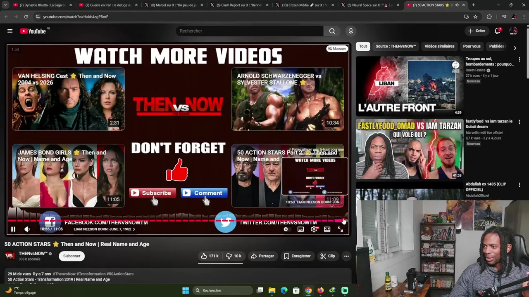
Task: Open the YouTube guide hamburger menu
Action: [x=10, y=31]
